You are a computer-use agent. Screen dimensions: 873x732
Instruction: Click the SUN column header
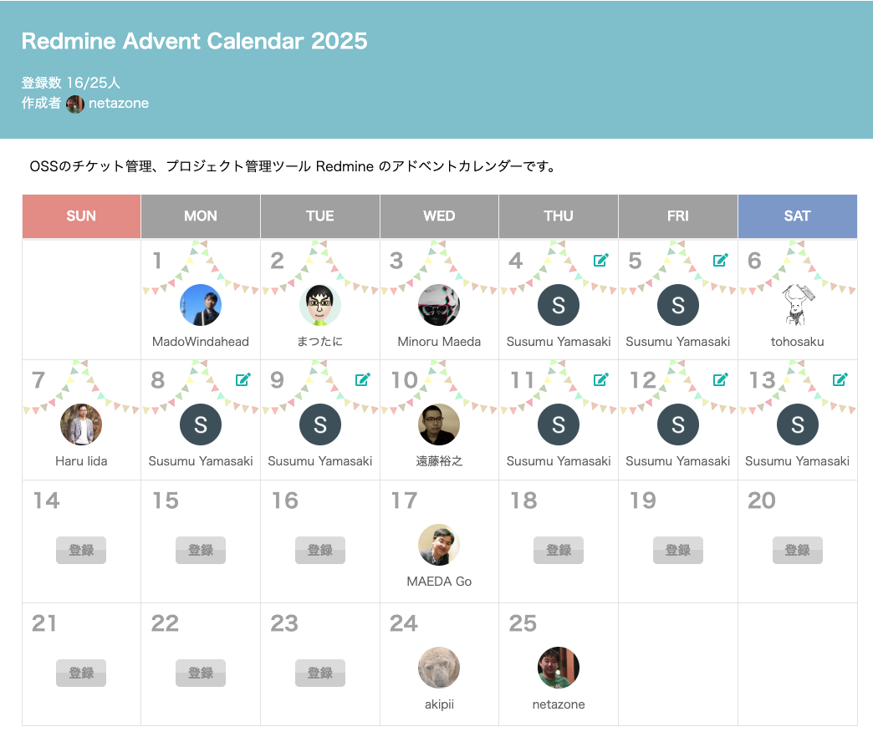point(81,216)
